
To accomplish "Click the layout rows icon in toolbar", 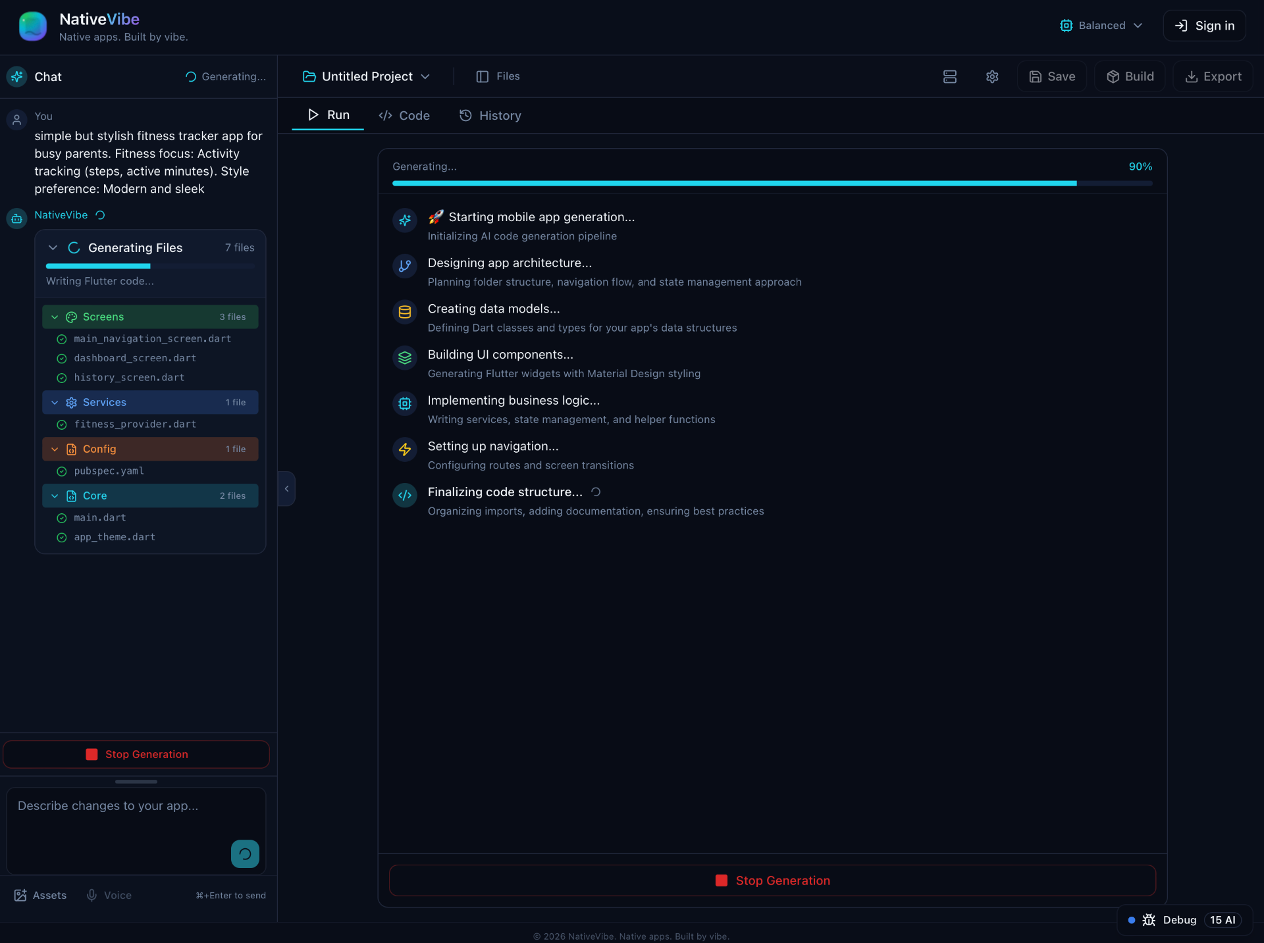I will pos(949,76).
